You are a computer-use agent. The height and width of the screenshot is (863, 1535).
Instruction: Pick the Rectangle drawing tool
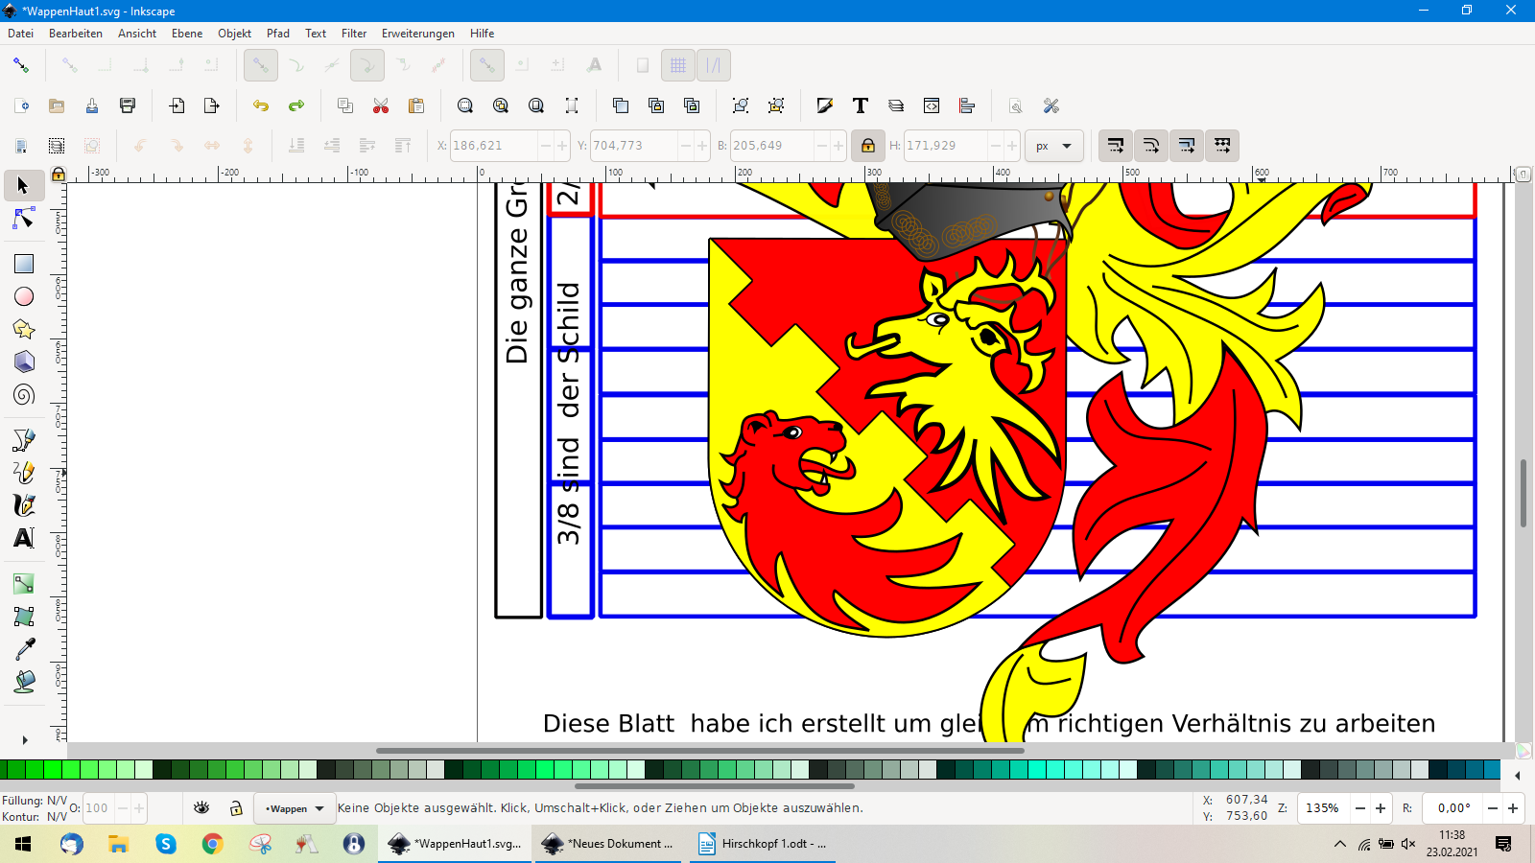coord(24,264)
